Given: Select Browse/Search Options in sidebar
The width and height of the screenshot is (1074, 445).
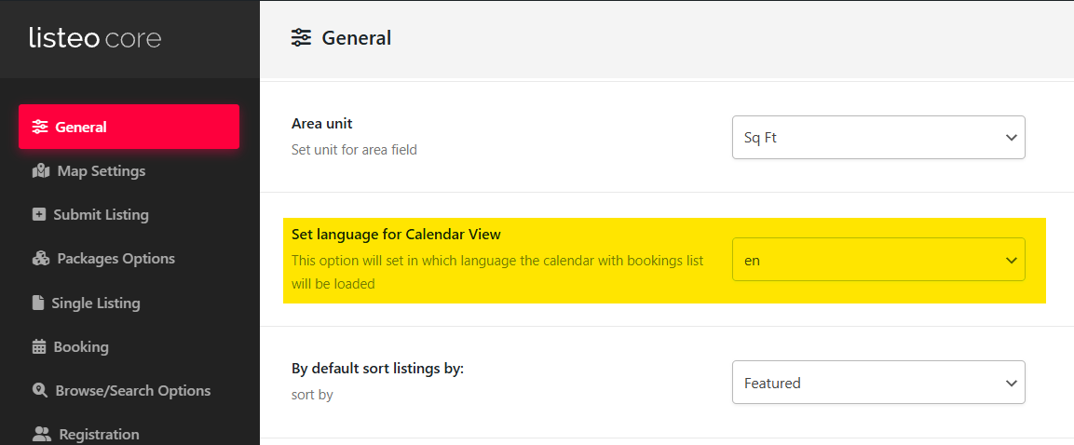Looking at the screenshot, I should tap(132, 391).
